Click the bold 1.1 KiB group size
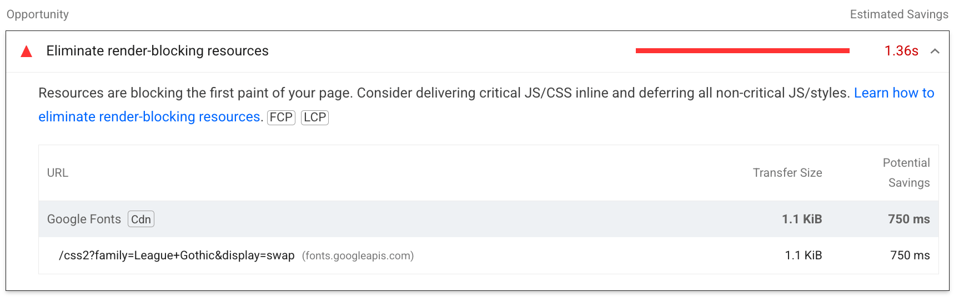954x297 pixels. pyautogui.click(x=801, y=219)
